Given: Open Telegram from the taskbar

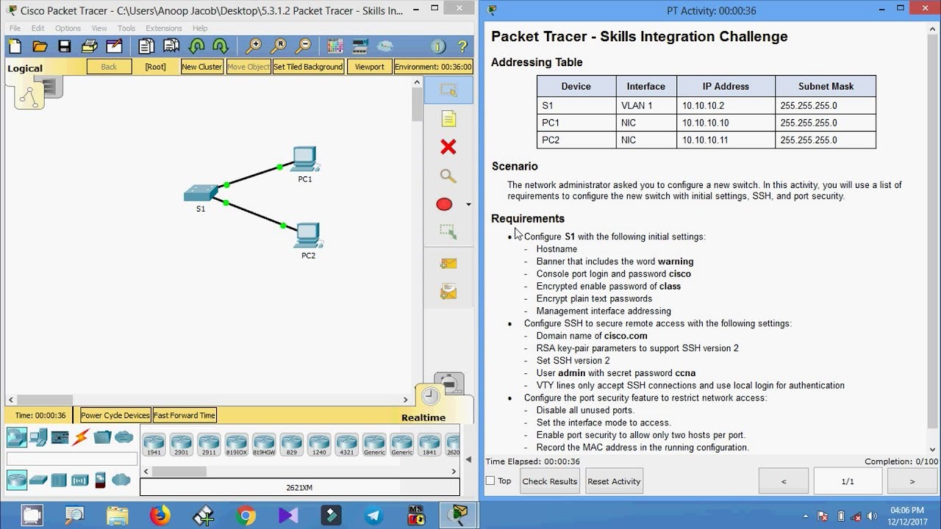Looking at the screenshot, I should coord(374,516).
